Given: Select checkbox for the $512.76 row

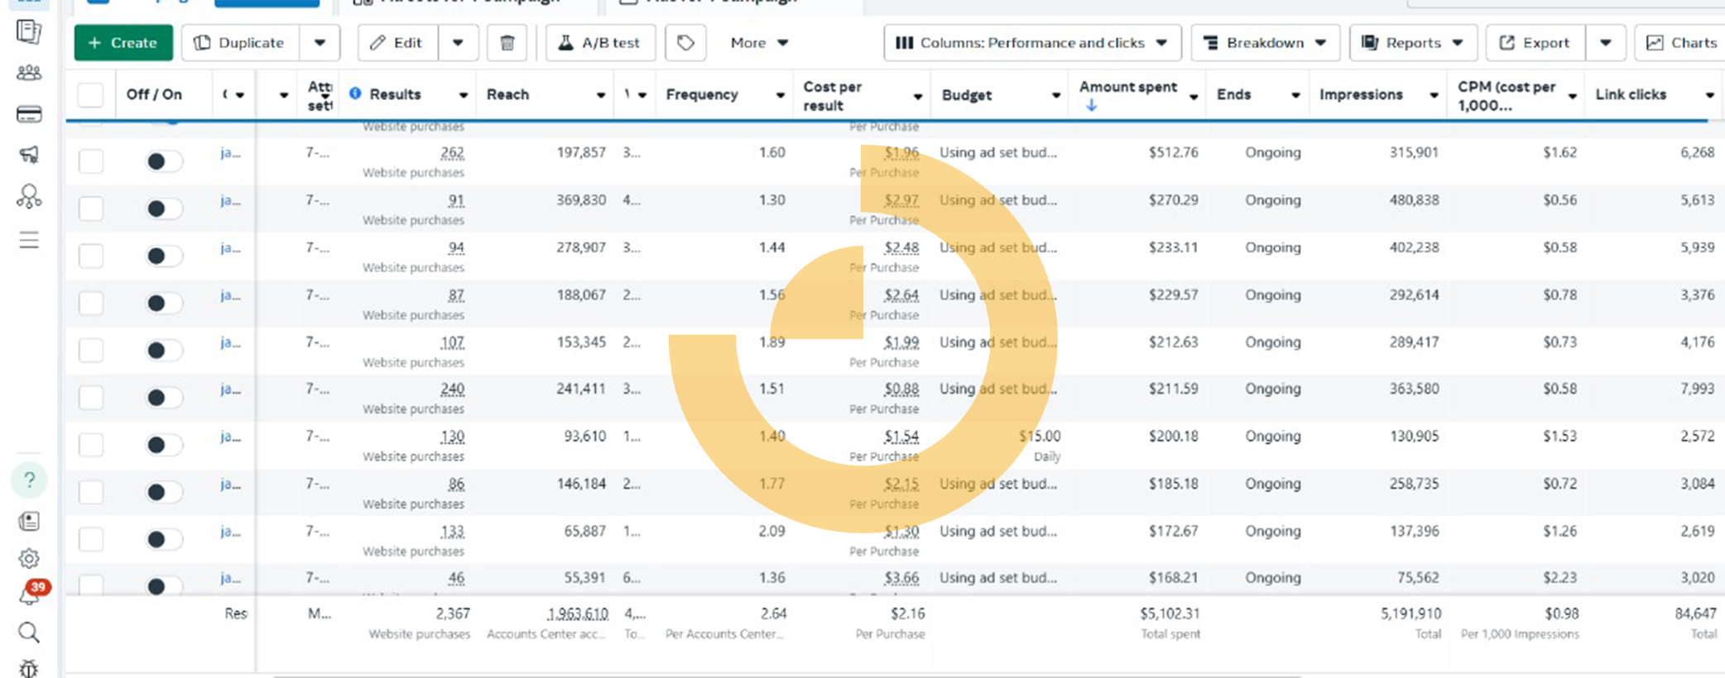Looking at the screenshot, I should [x=90, y=161].
